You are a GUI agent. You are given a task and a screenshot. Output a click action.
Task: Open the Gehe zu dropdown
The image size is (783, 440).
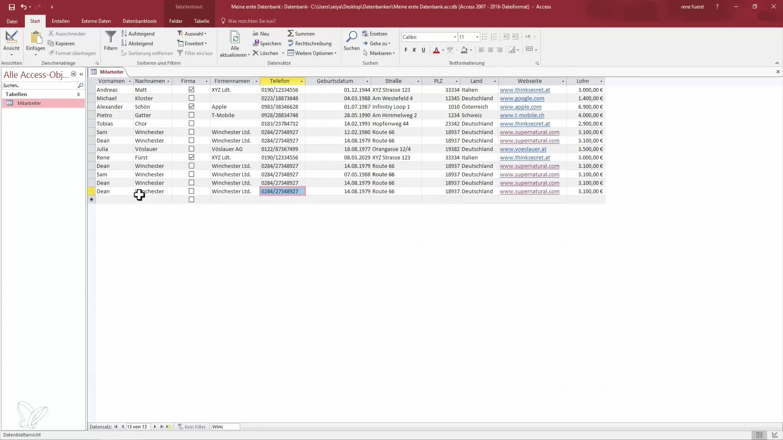376,43
